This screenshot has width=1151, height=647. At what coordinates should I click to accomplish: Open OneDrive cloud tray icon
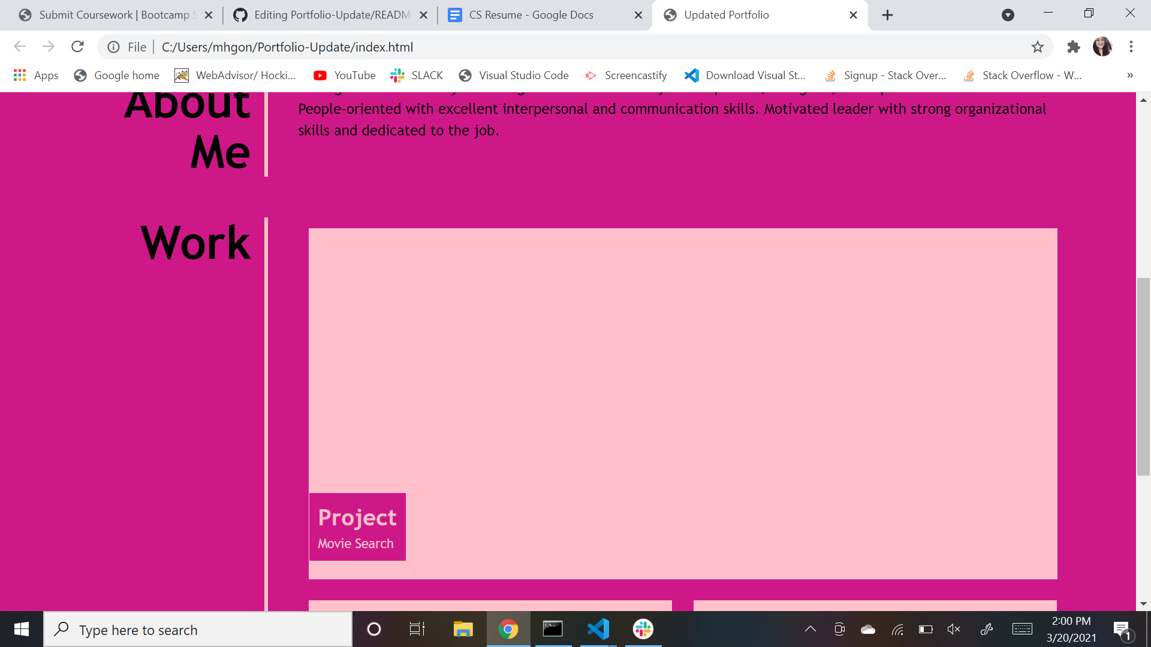point(868,629)
